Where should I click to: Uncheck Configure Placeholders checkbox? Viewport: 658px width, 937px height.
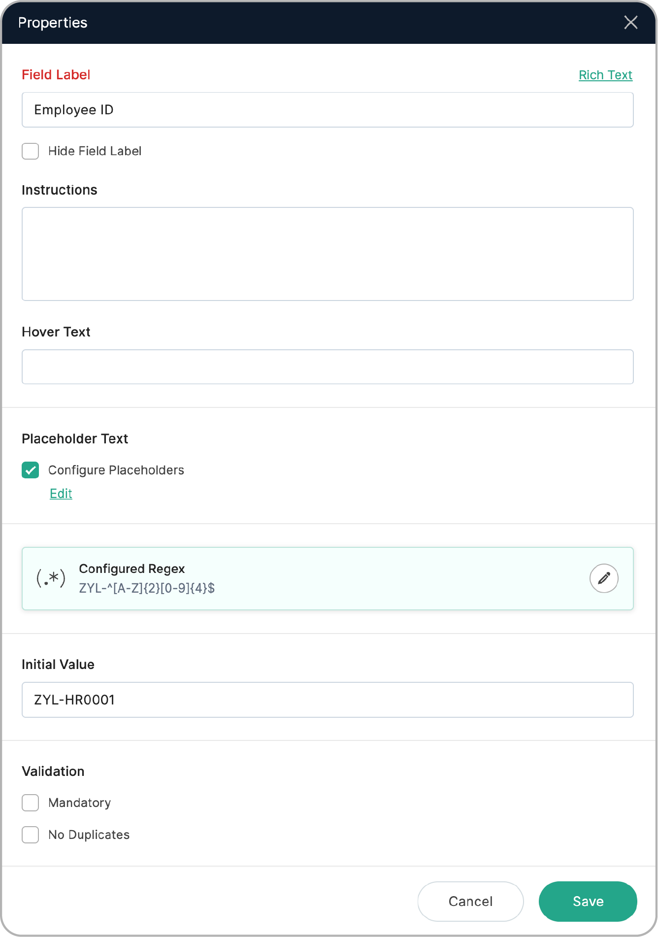pyautogui.click(x=31, y=470)
